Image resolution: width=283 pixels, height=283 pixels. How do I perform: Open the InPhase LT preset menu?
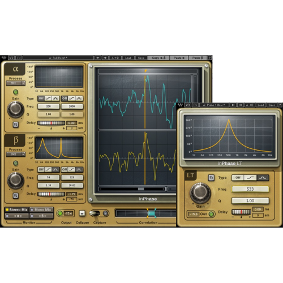(x=214, y=105)
